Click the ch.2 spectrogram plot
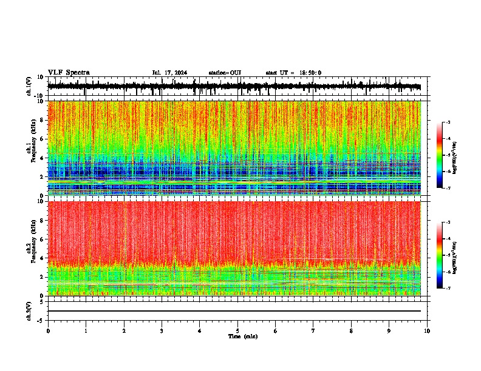The height and width of the screenshot is (371, 481). pos(234,249)
